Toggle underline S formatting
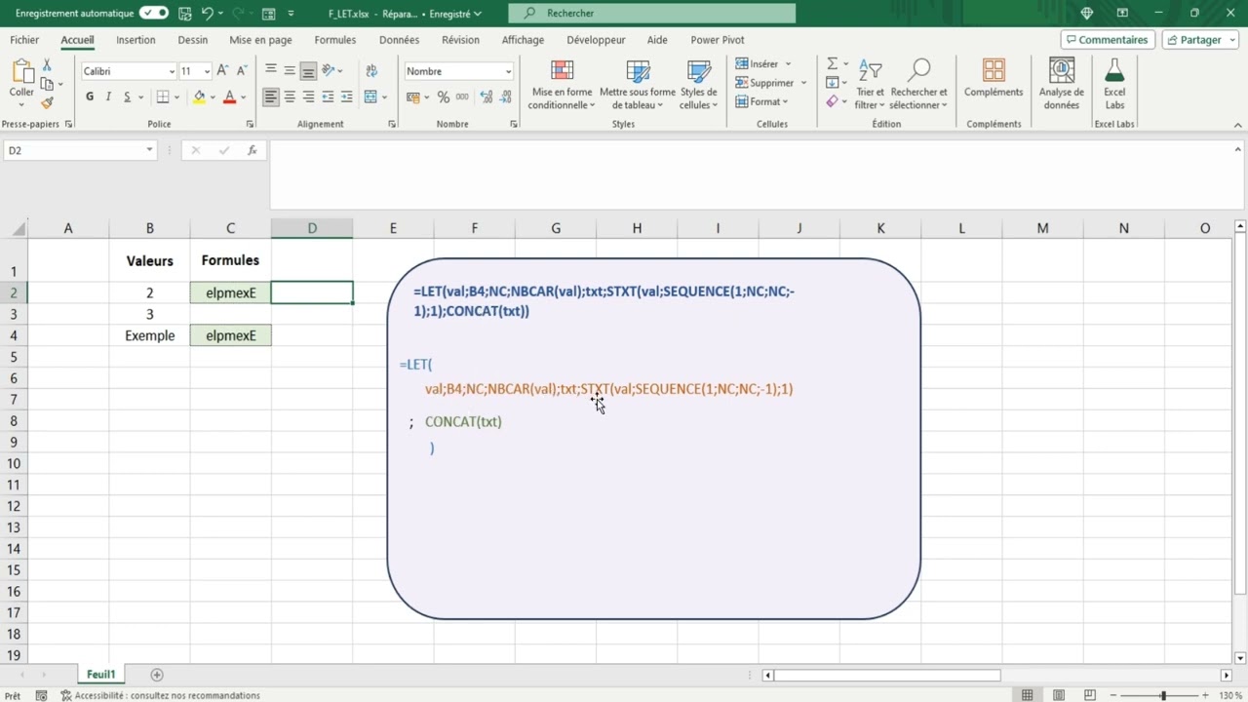Viewport: 1248px width, 702px height. pos(127,97)
